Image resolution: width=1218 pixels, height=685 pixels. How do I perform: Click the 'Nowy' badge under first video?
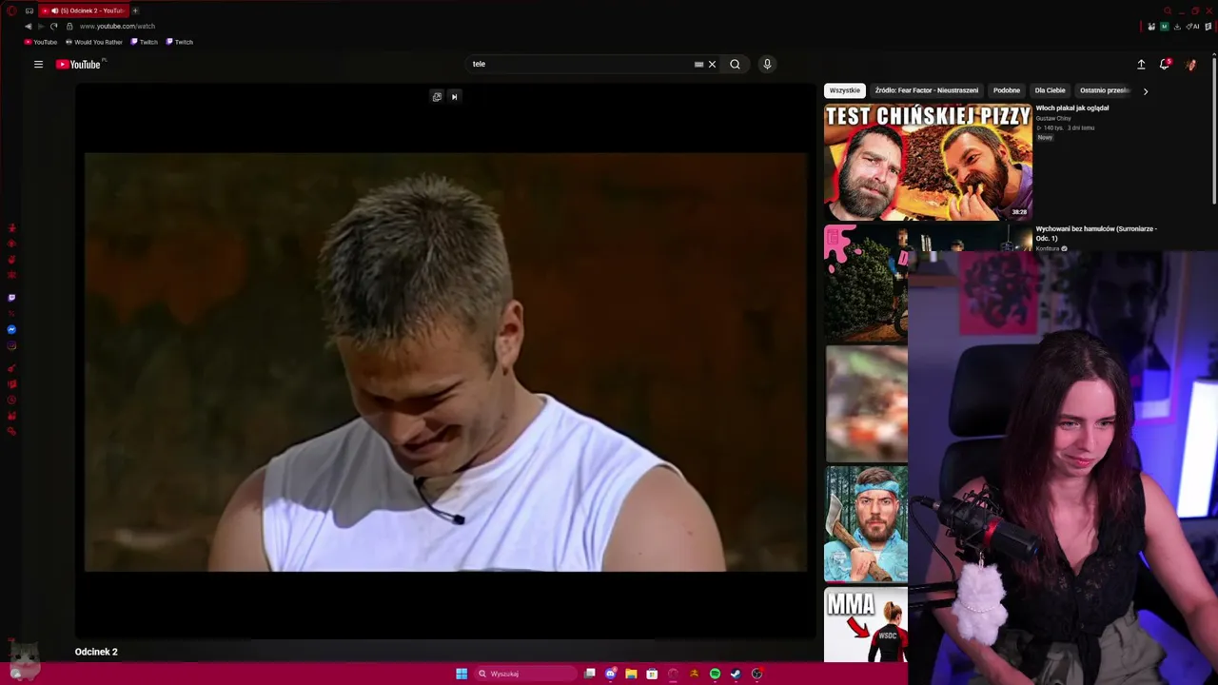click(x=1045, y=138)
